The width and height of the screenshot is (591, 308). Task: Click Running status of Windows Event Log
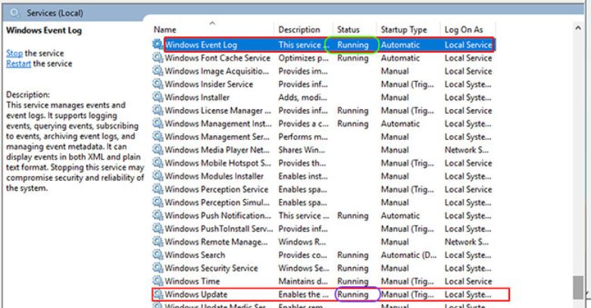353,45
